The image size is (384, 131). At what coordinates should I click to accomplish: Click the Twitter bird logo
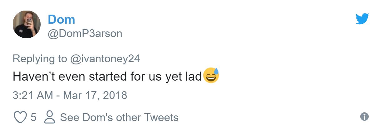362,19
